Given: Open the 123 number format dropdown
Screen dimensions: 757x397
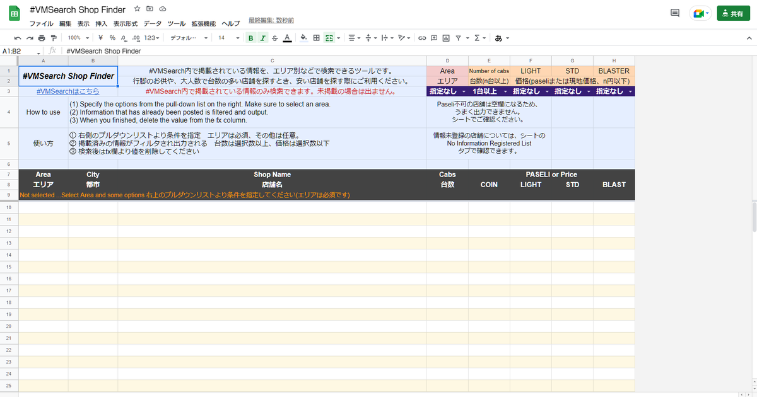Looking at the screenshot, I should (x=151, y=38).
